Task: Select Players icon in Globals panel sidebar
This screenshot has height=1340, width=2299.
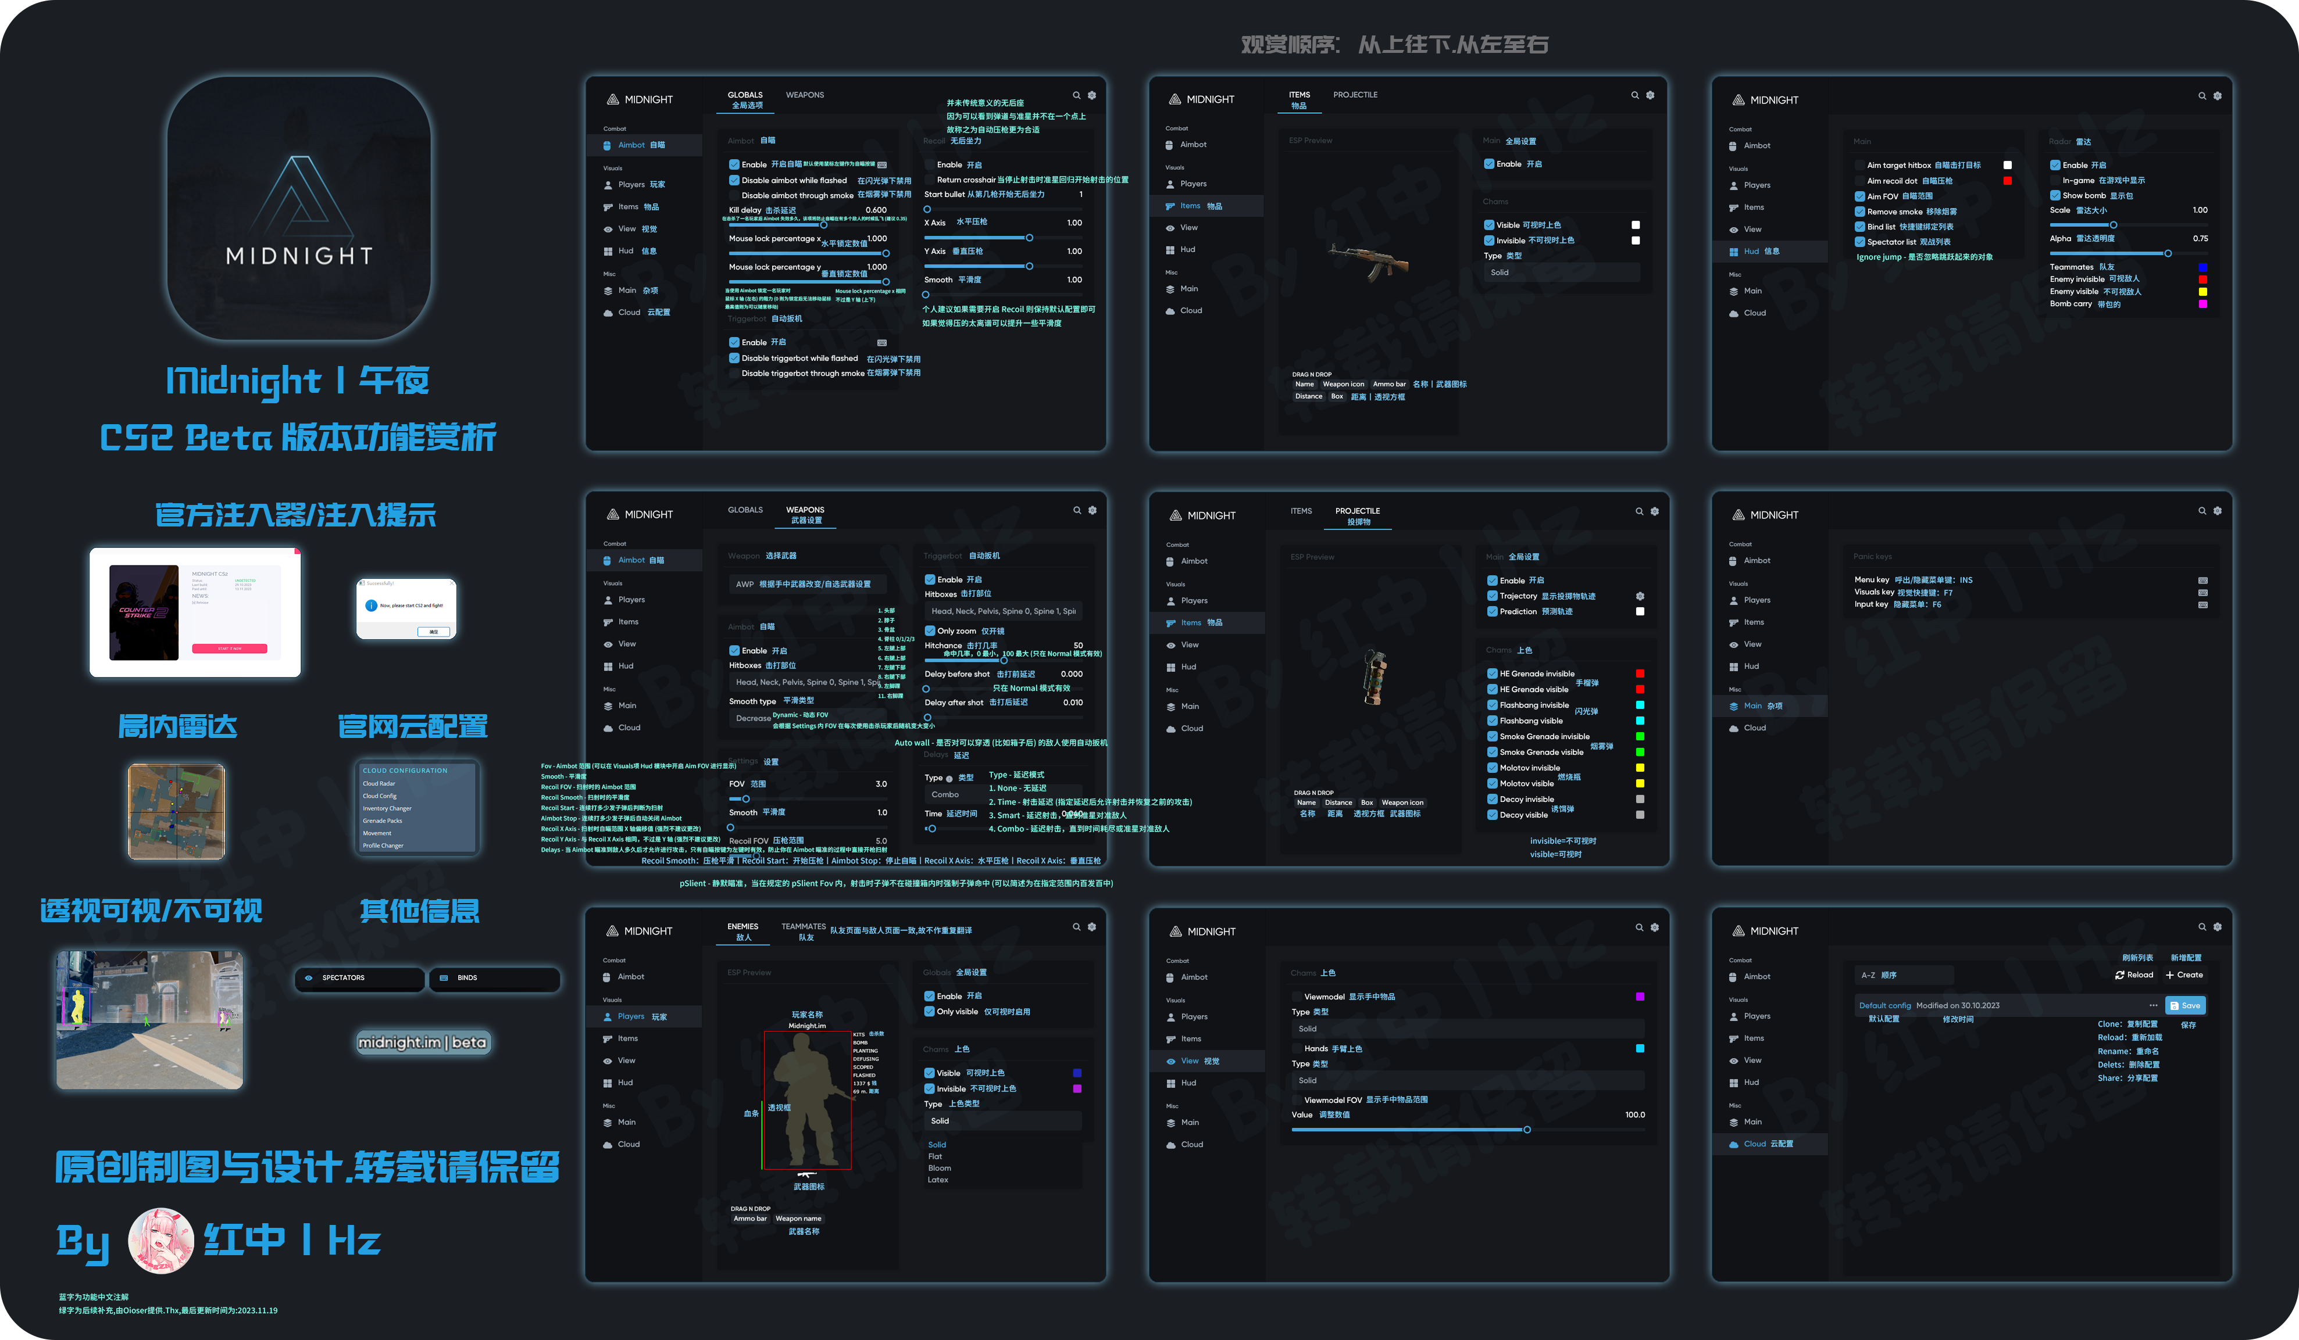Action: click(609, 185)
